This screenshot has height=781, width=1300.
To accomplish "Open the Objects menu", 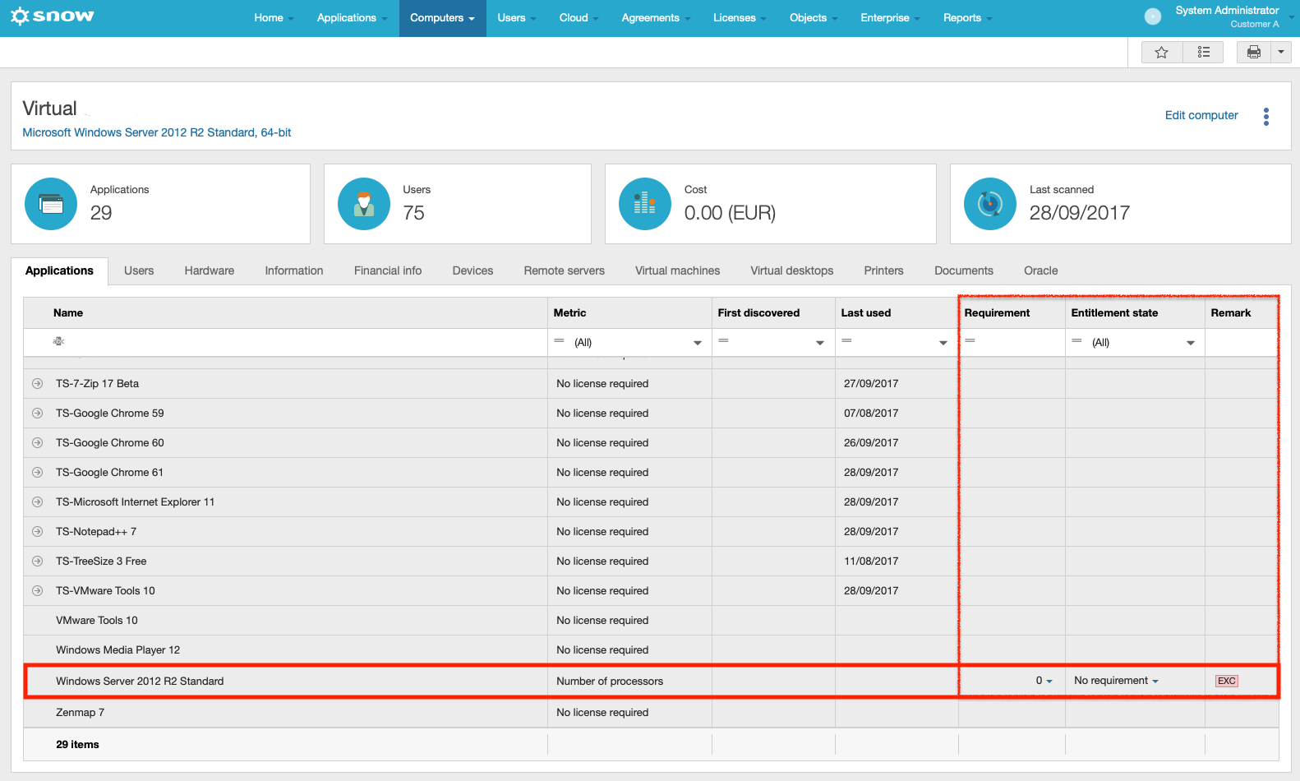I will [x=814, y=18].
